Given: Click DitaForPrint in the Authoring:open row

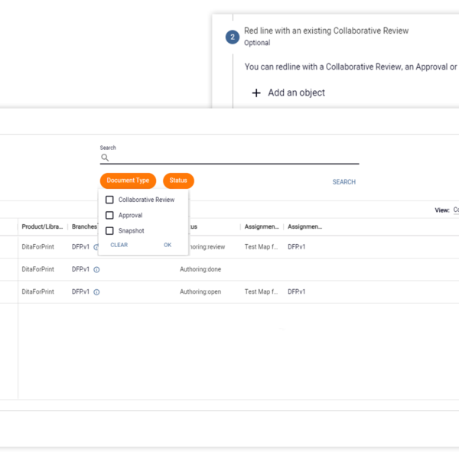Looking at the screenshot, I should click(x=37, y=291).
